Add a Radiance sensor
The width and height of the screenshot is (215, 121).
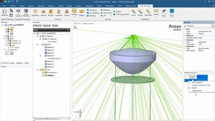(x=105, y=10)
